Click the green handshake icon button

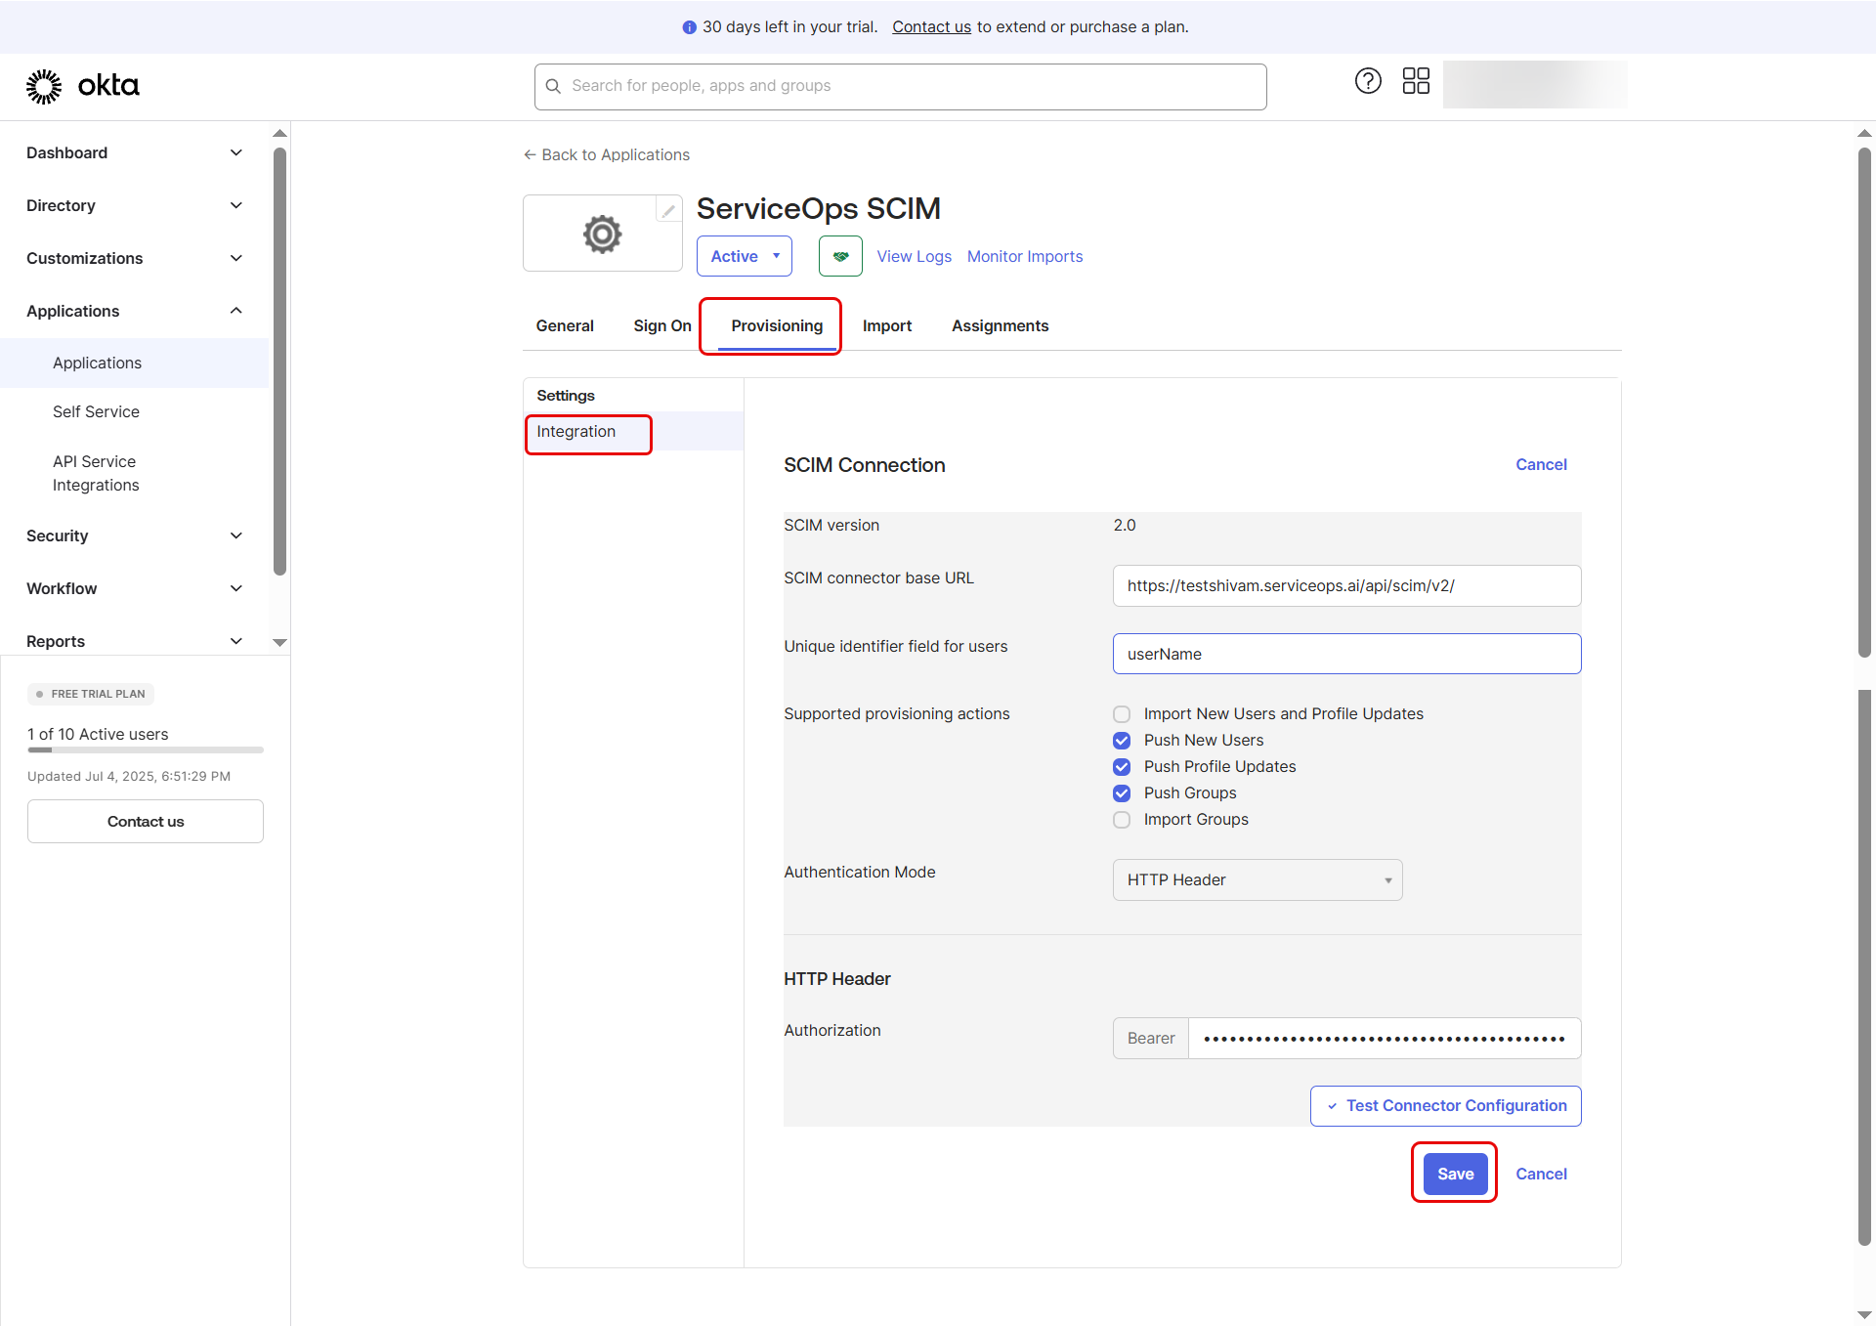[x=840, y=256]
